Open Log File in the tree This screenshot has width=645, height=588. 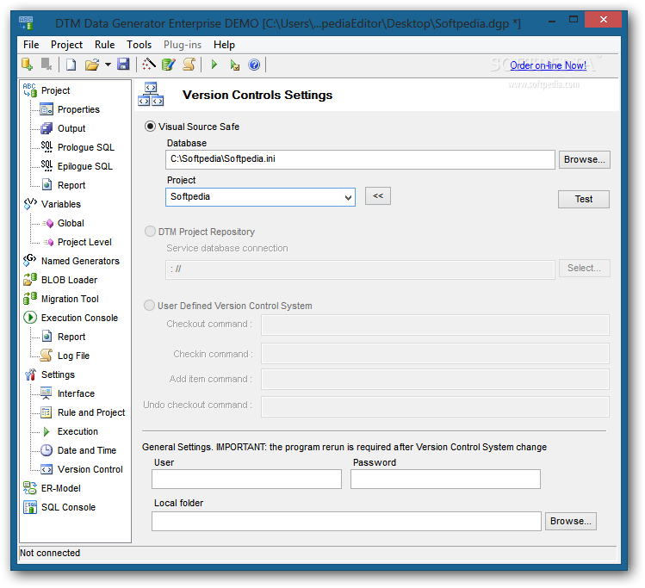point(74,356)
